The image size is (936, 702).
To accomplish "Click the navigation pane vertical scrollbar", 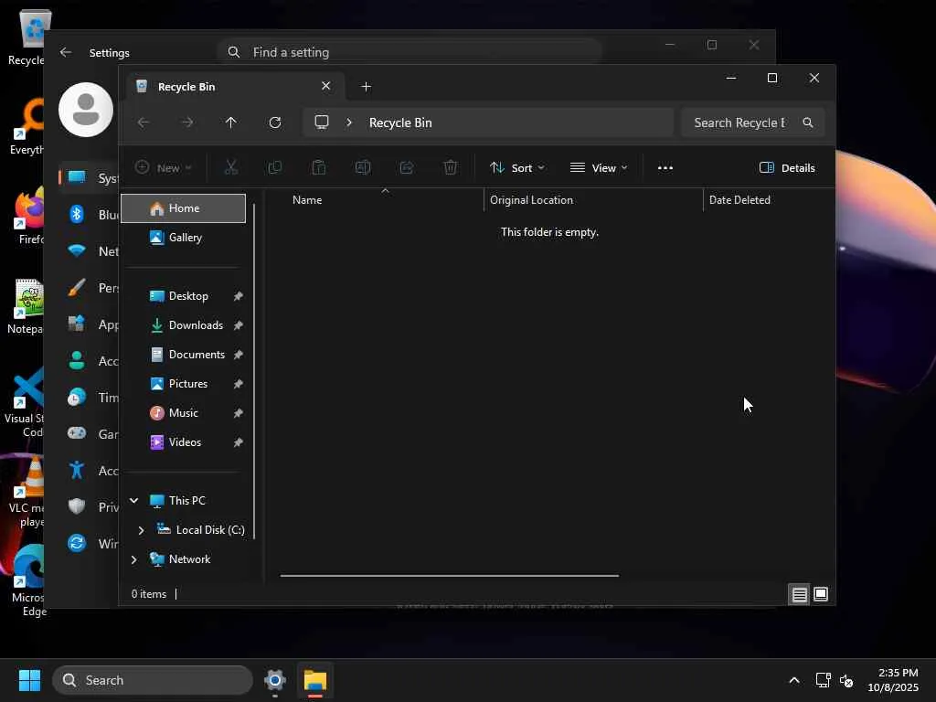I will 254,370.
